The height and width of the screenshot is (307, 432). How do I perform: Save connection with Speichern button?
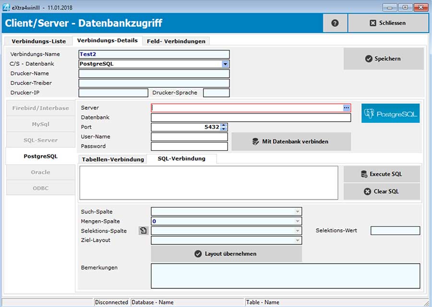click(383, 59)
